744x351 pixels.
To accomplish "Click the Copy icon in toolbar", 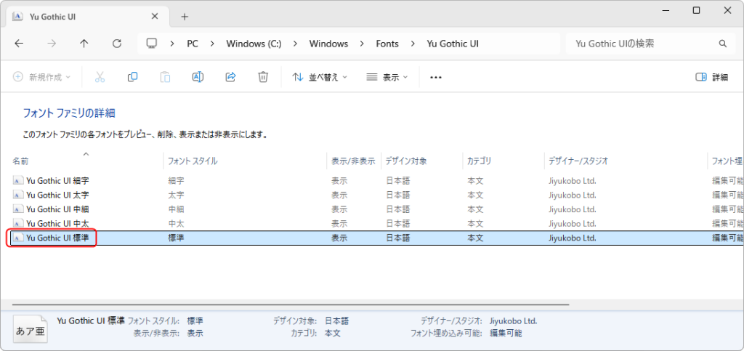I will coord(132,77).
